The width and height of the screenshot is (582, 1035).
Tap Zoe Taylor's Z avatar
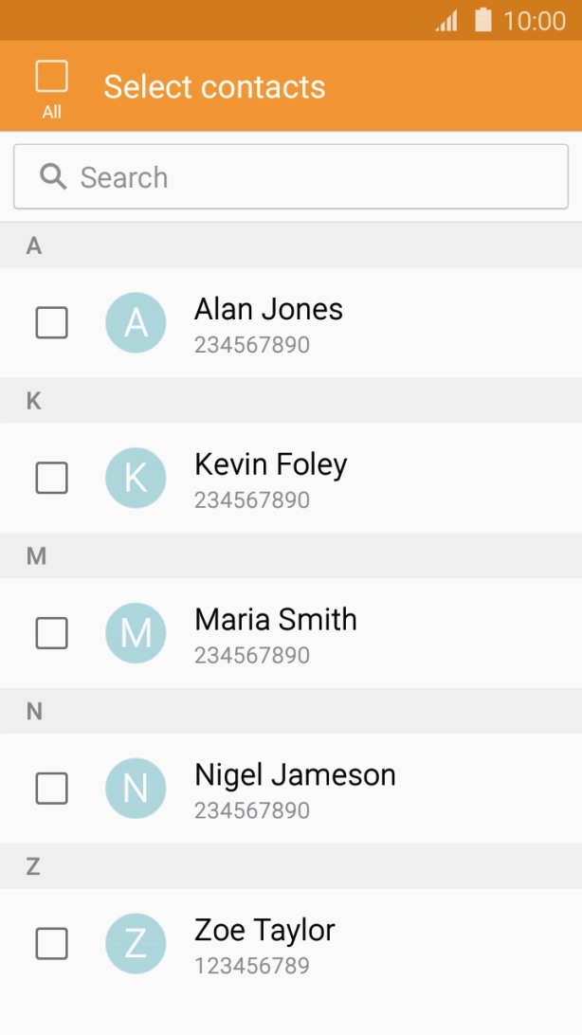[136, 944]
